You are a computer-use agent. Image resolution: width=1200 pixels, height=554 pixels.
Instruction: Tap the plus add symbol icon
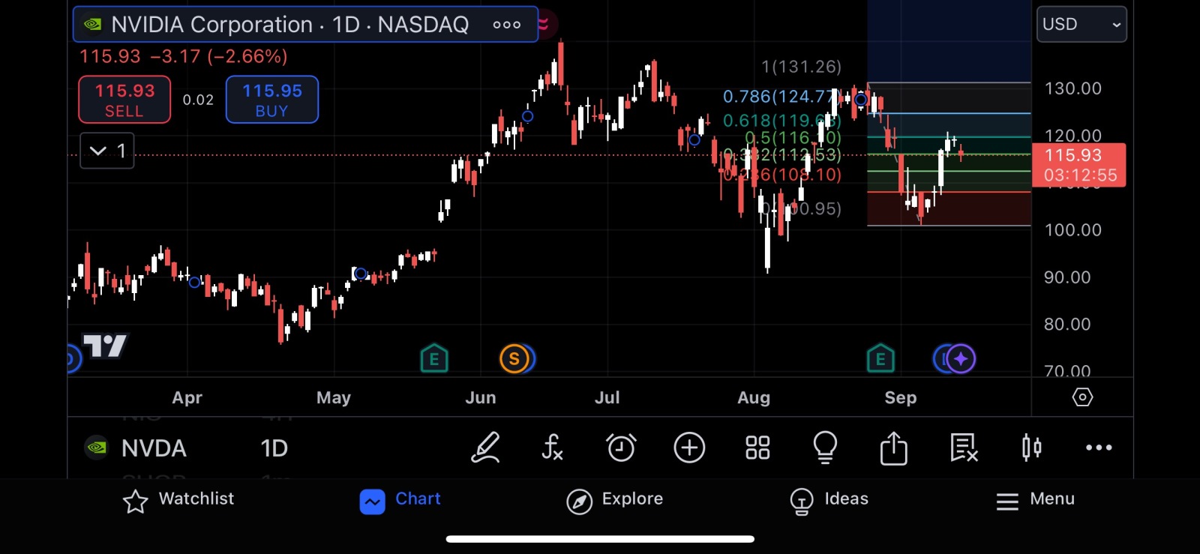(689, 448)
